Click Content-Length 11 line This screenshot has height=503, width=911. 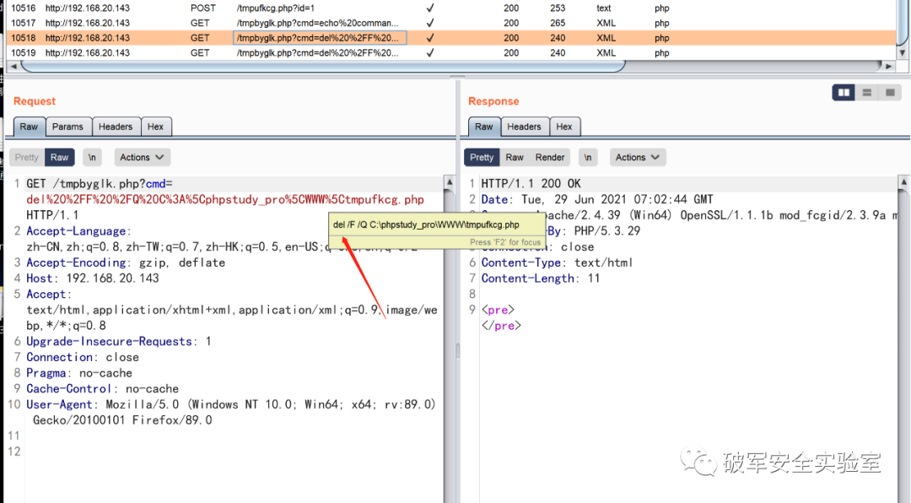[541, 278]
